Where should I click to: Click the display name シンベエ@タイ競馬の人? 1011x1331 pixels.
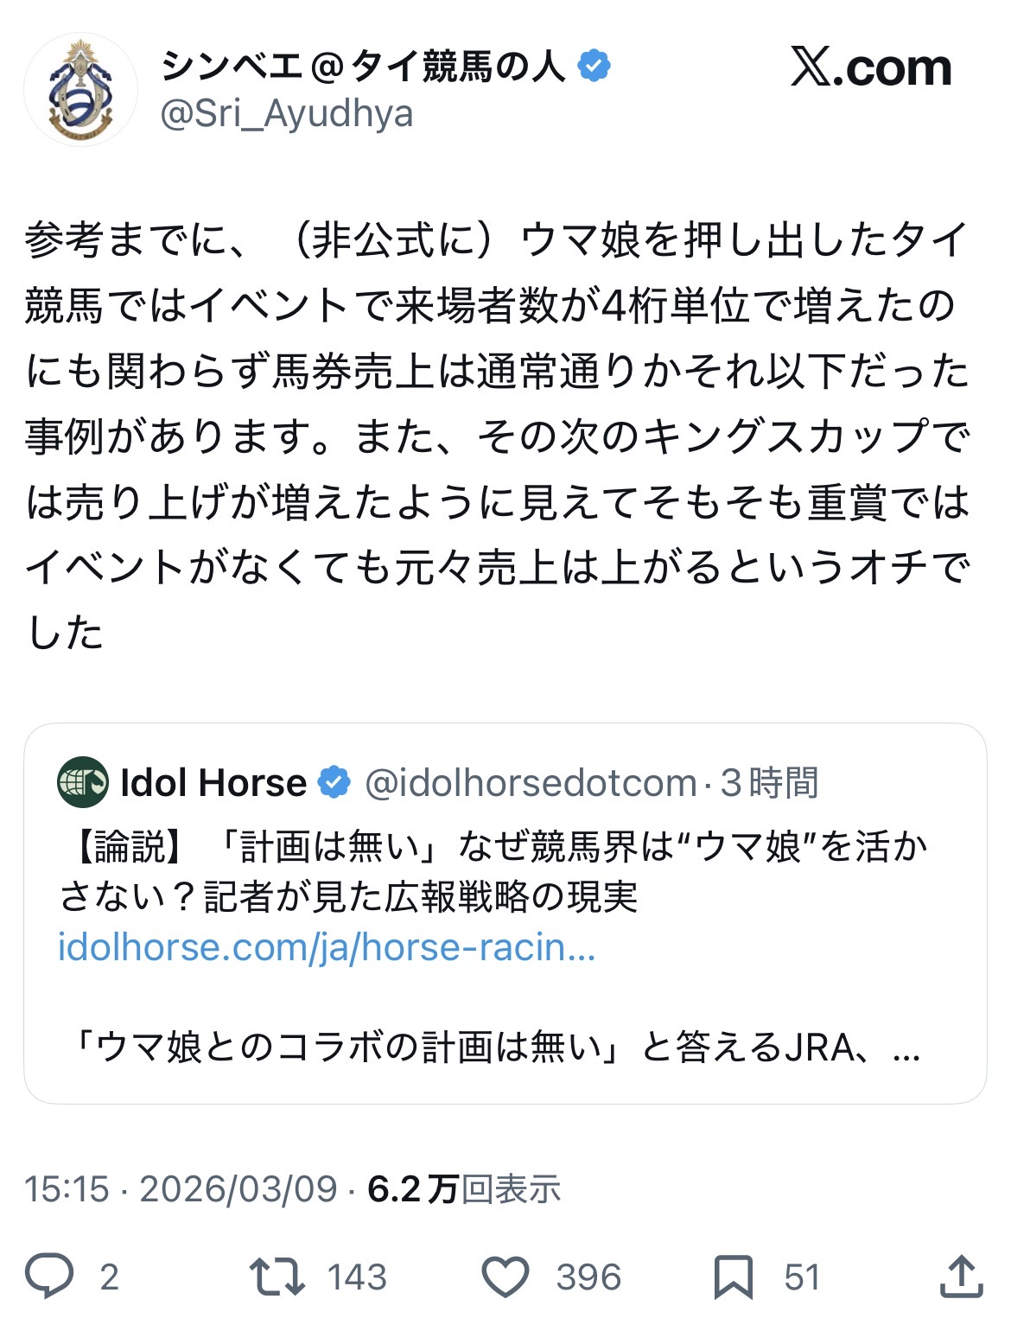[x=363, y=66]
